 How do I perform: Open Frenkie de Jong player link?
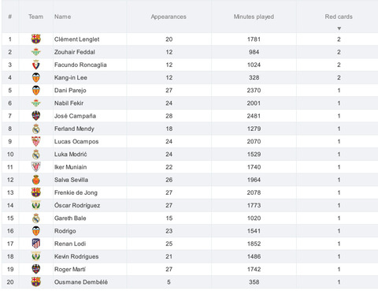coord(76,192)
